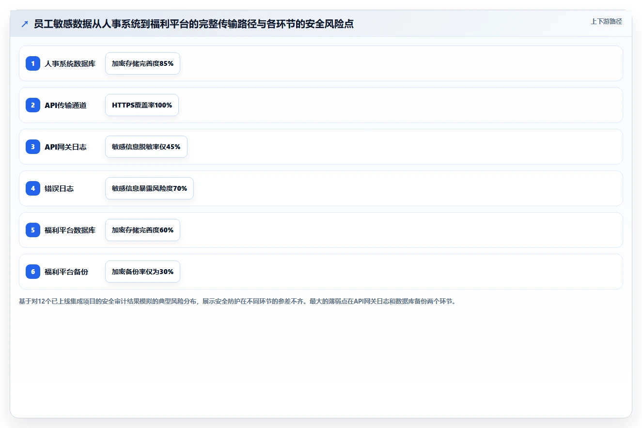Image resolution: width=642 pixels, height=428 pixels.
Task: Click the number 6 step badge
Action: tap(33, 272)
